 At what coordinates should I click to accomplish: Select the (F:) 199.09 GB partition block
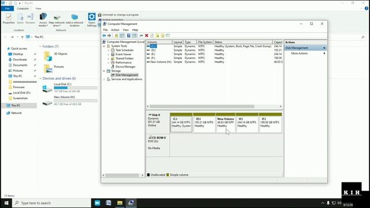click(x=270, y=122)
